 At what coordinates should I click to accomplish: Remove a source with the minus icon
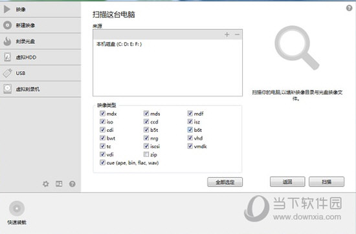click(x=237, y=34)
